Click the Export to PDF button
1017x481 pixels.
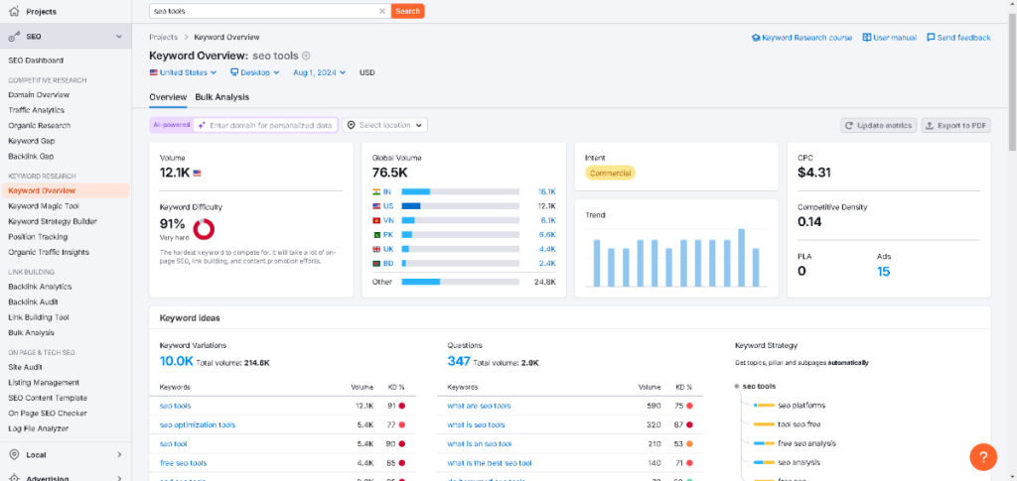[x=955, y=125]
